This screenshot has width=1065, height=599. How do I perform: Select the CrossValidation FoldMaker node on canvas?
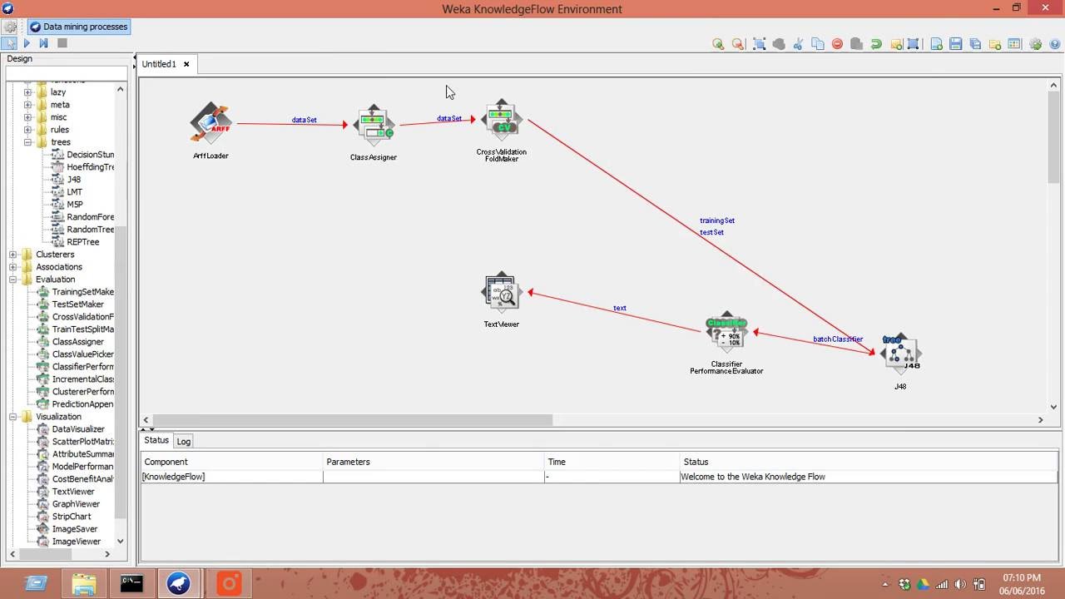502,121
